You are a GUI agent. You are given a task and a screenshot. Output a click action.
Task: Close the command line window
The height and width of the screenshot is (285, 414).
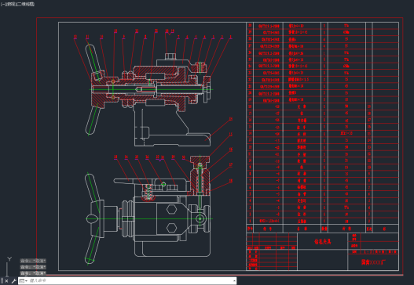coord(6,281)
